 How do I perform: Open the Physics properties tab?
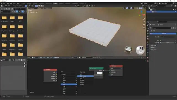pos(148,50)
